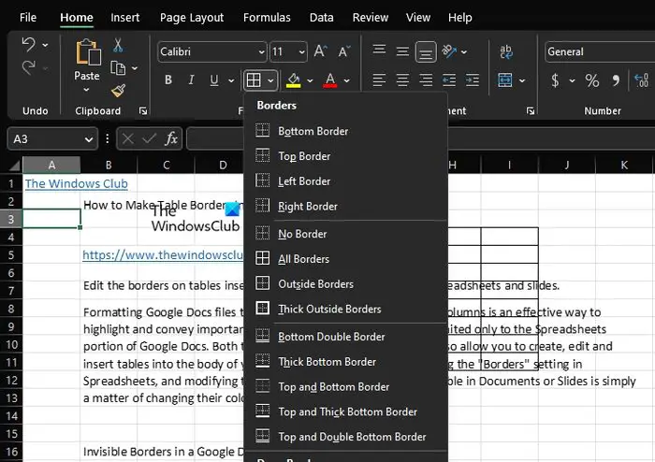
Task: Choose All Borders from menu
Action: pos(346,259)
